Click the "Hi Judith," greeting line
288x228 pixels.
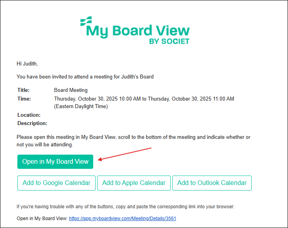tap(27, 64)
